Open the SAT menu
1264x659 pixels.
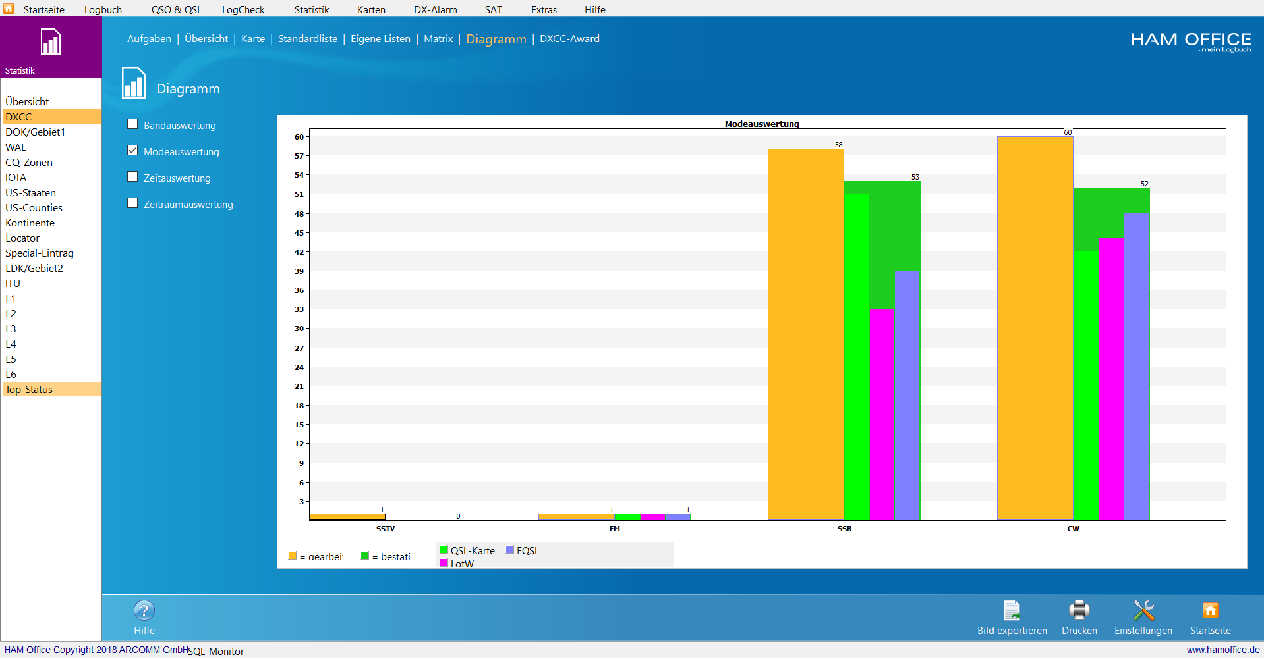pos(494,9)
